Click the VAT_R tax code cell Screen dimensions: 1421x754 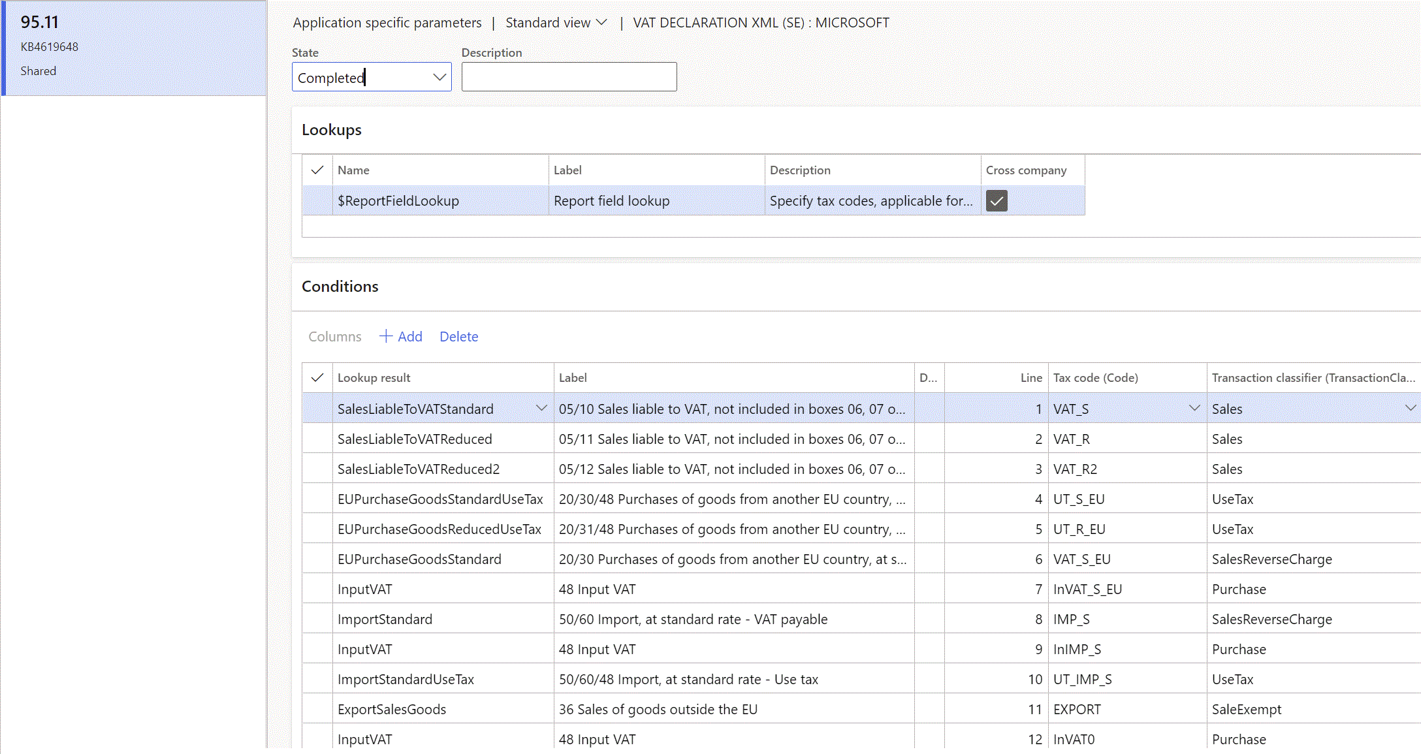(x=1126, y=439)
